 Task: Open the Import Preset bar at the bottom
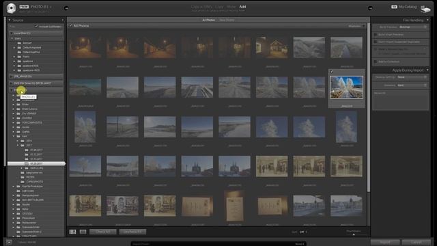218,244
